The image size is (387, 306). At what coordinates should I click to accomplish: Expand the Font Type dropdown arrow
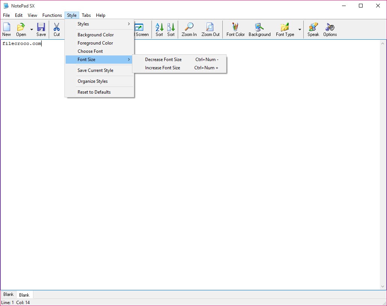tap(300, 30)
